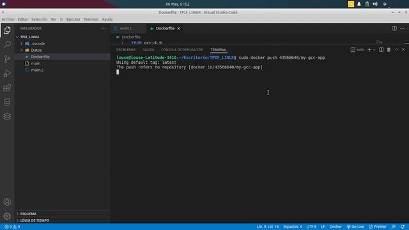Viewport: 409px width, 230px height.
Task: Open feedback icon in status bar
Action: coord(394,227)
